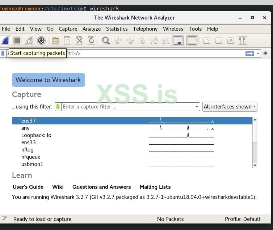Screen dimensions: 273x230
Task: Open the Analyze menu
Action: (x=92, y=29)
